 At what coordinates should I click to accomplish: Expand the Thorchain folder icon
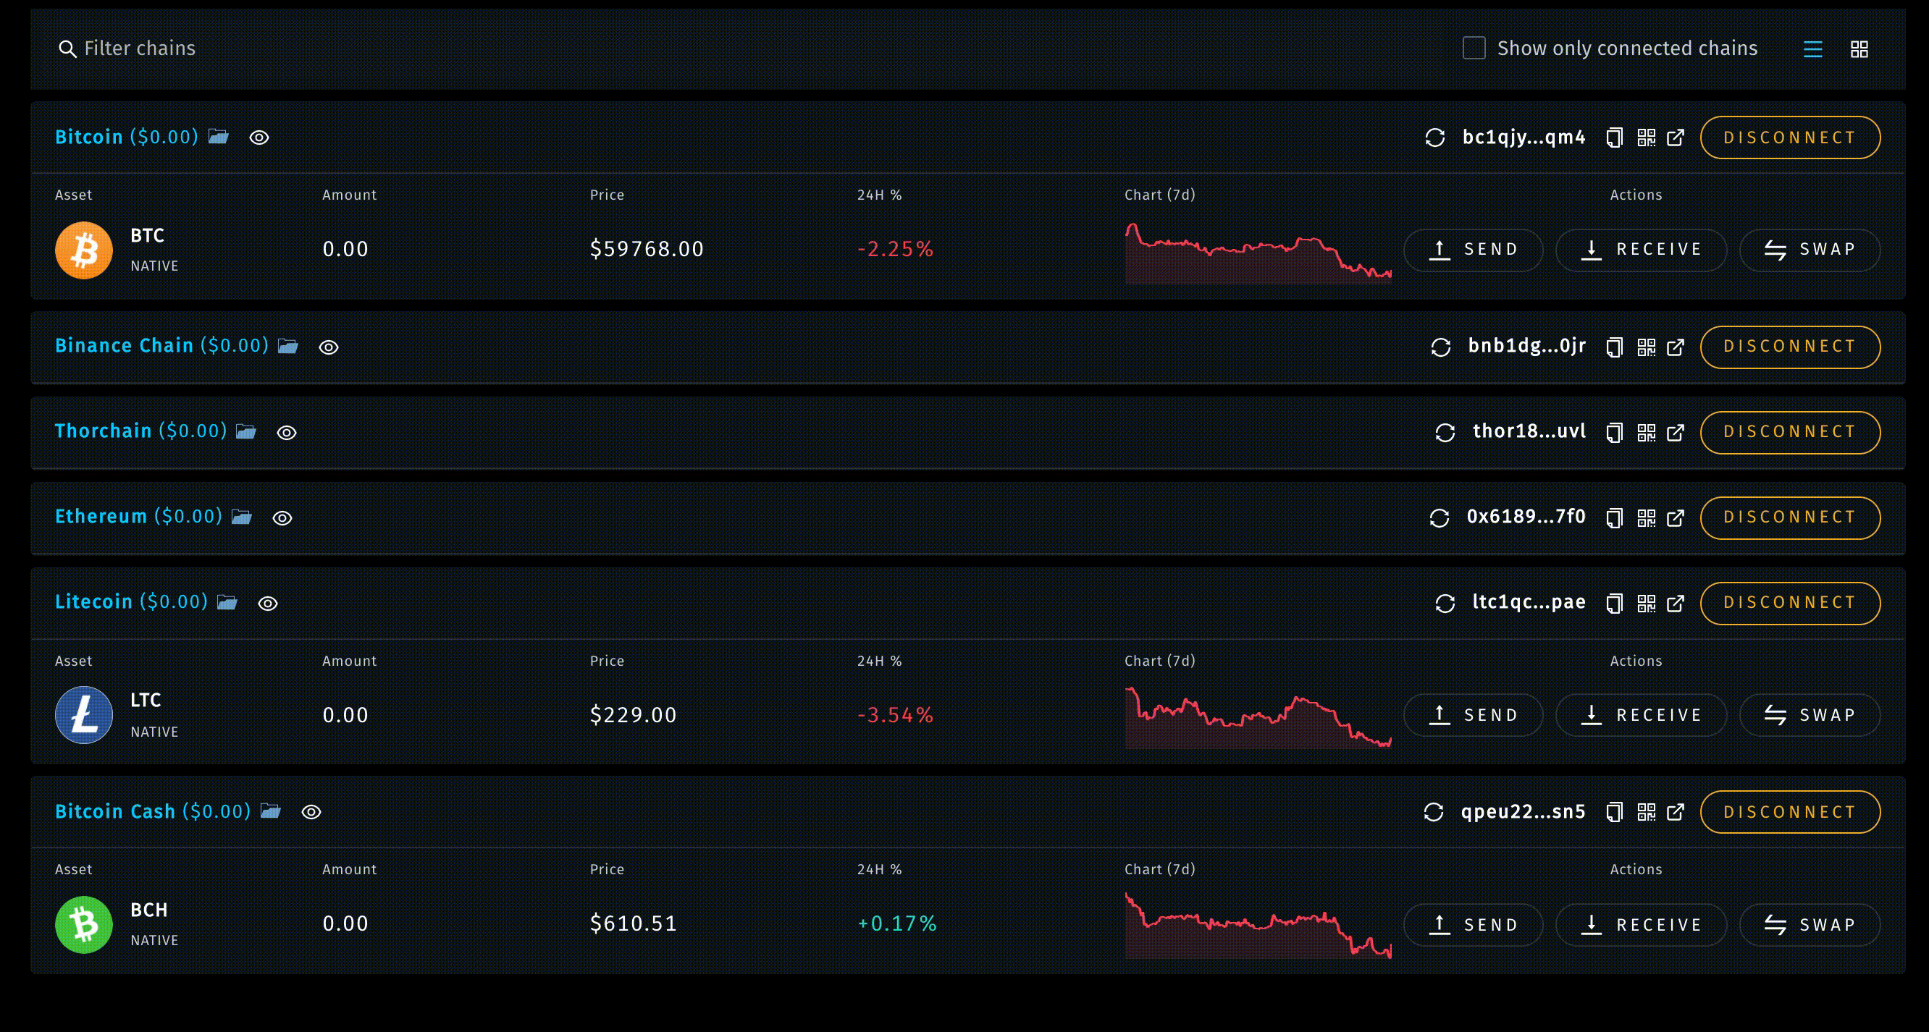pos(245,432)
